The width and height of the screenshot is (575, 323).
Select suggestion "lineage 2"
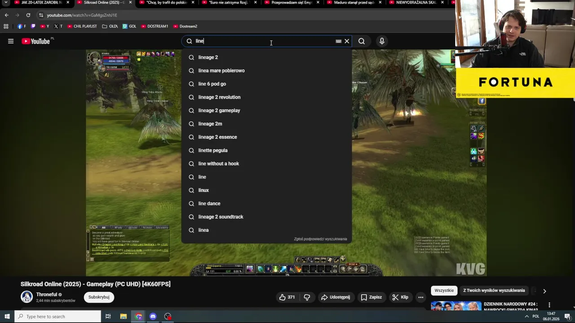pyautogui.click(x=266, y=57)
